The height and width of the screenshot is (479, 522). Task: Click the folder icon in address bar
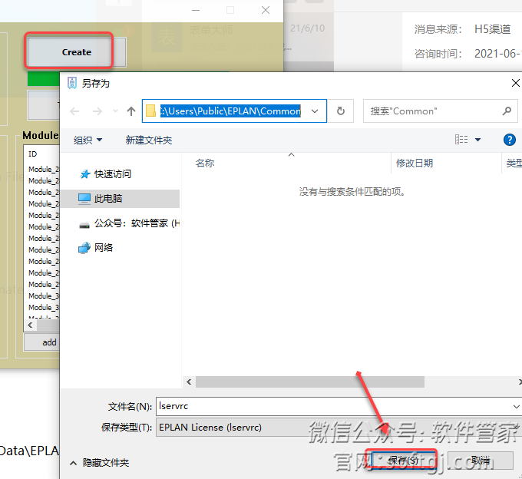pos(150,111)
